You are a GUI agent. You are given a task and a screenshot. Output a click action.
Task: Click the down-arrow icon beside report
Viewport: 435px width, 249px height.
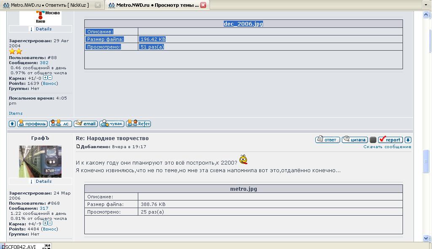point(408,140)
